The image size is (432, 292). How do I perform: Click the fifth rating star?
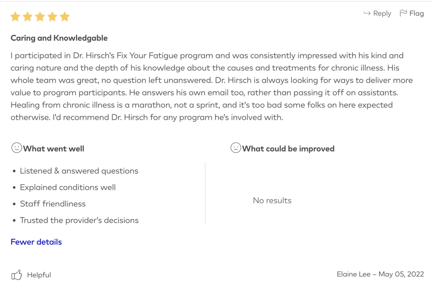(64, 17)
